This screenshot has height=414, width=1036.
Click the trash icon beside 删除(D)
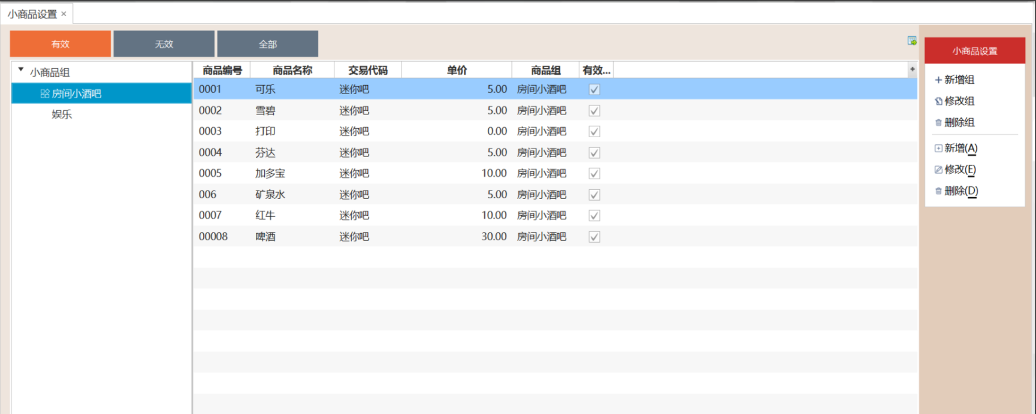point(938,191)
